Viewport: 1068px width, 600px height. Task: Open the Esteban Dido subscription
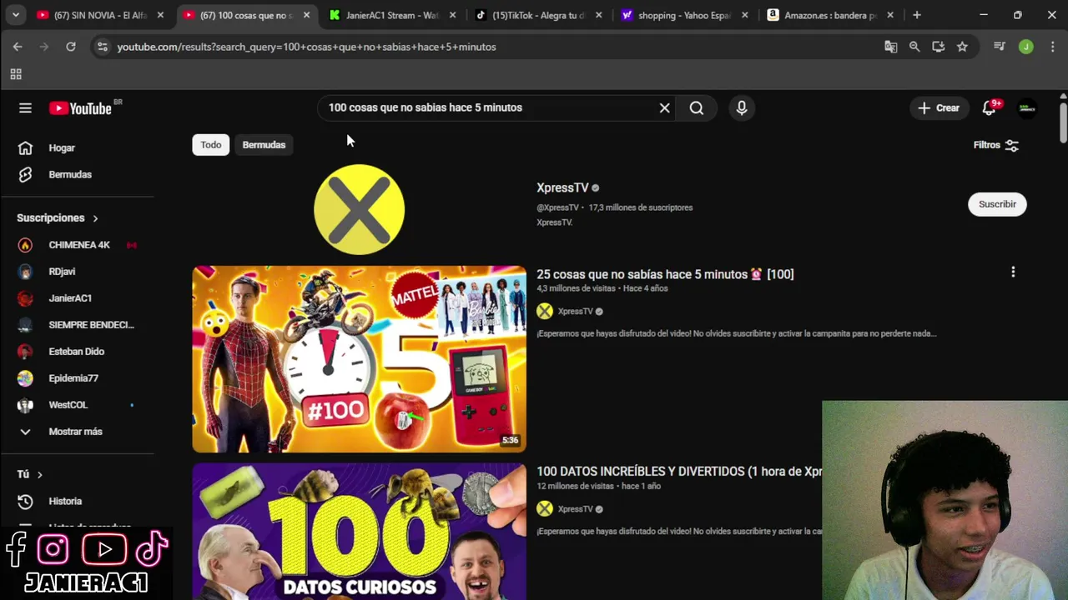click(x=77, y=352)
